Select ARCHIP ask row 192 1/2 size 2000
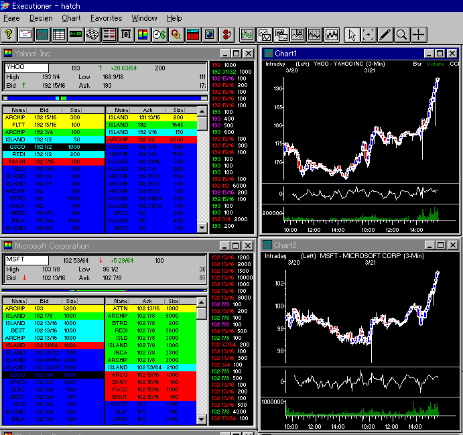The width and height of the screenshot is (463, 435). click(151, 139)
